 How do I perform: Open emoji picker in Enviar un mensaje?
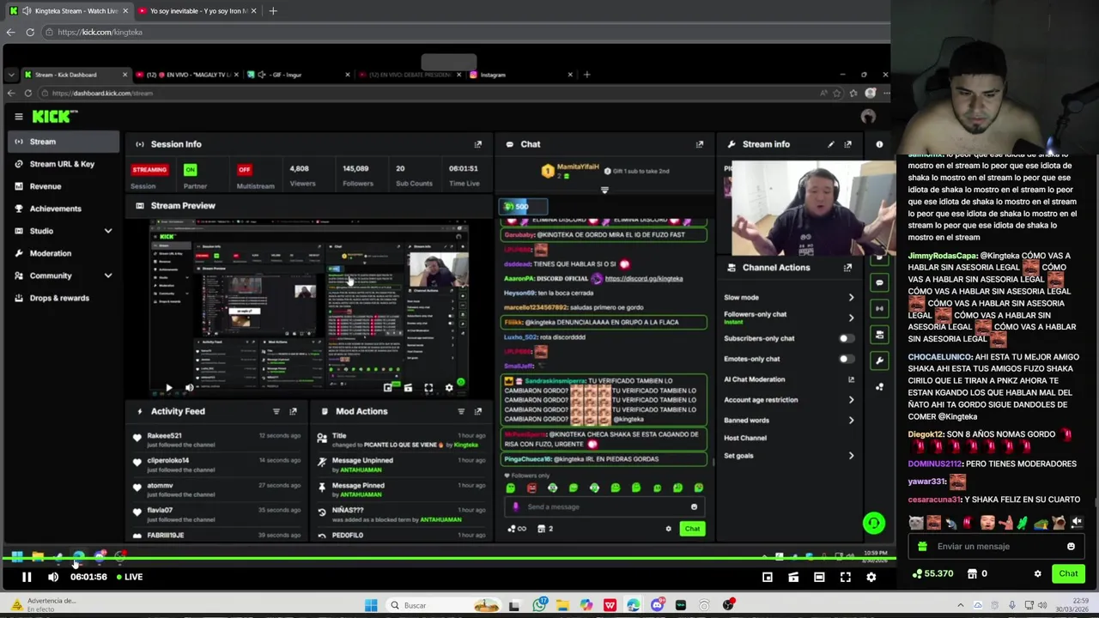click(x=1071, y=546)
